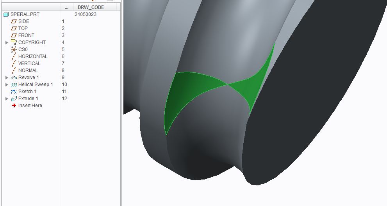Image resolution: width=387 pixels, height=206 pixels.
Task: Click feature number 6 for HORIZONTAL
Action: pyautogui.click(x=63, y=56)
